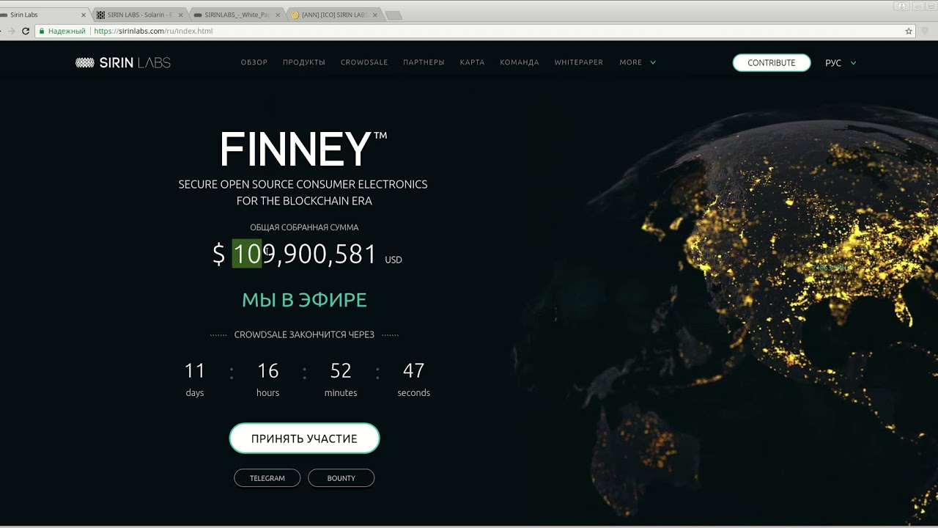The width and height of the screenshot is (938, 528).
Task: Open the ОБЗОР nav item
Action: [x=254, y=62]
